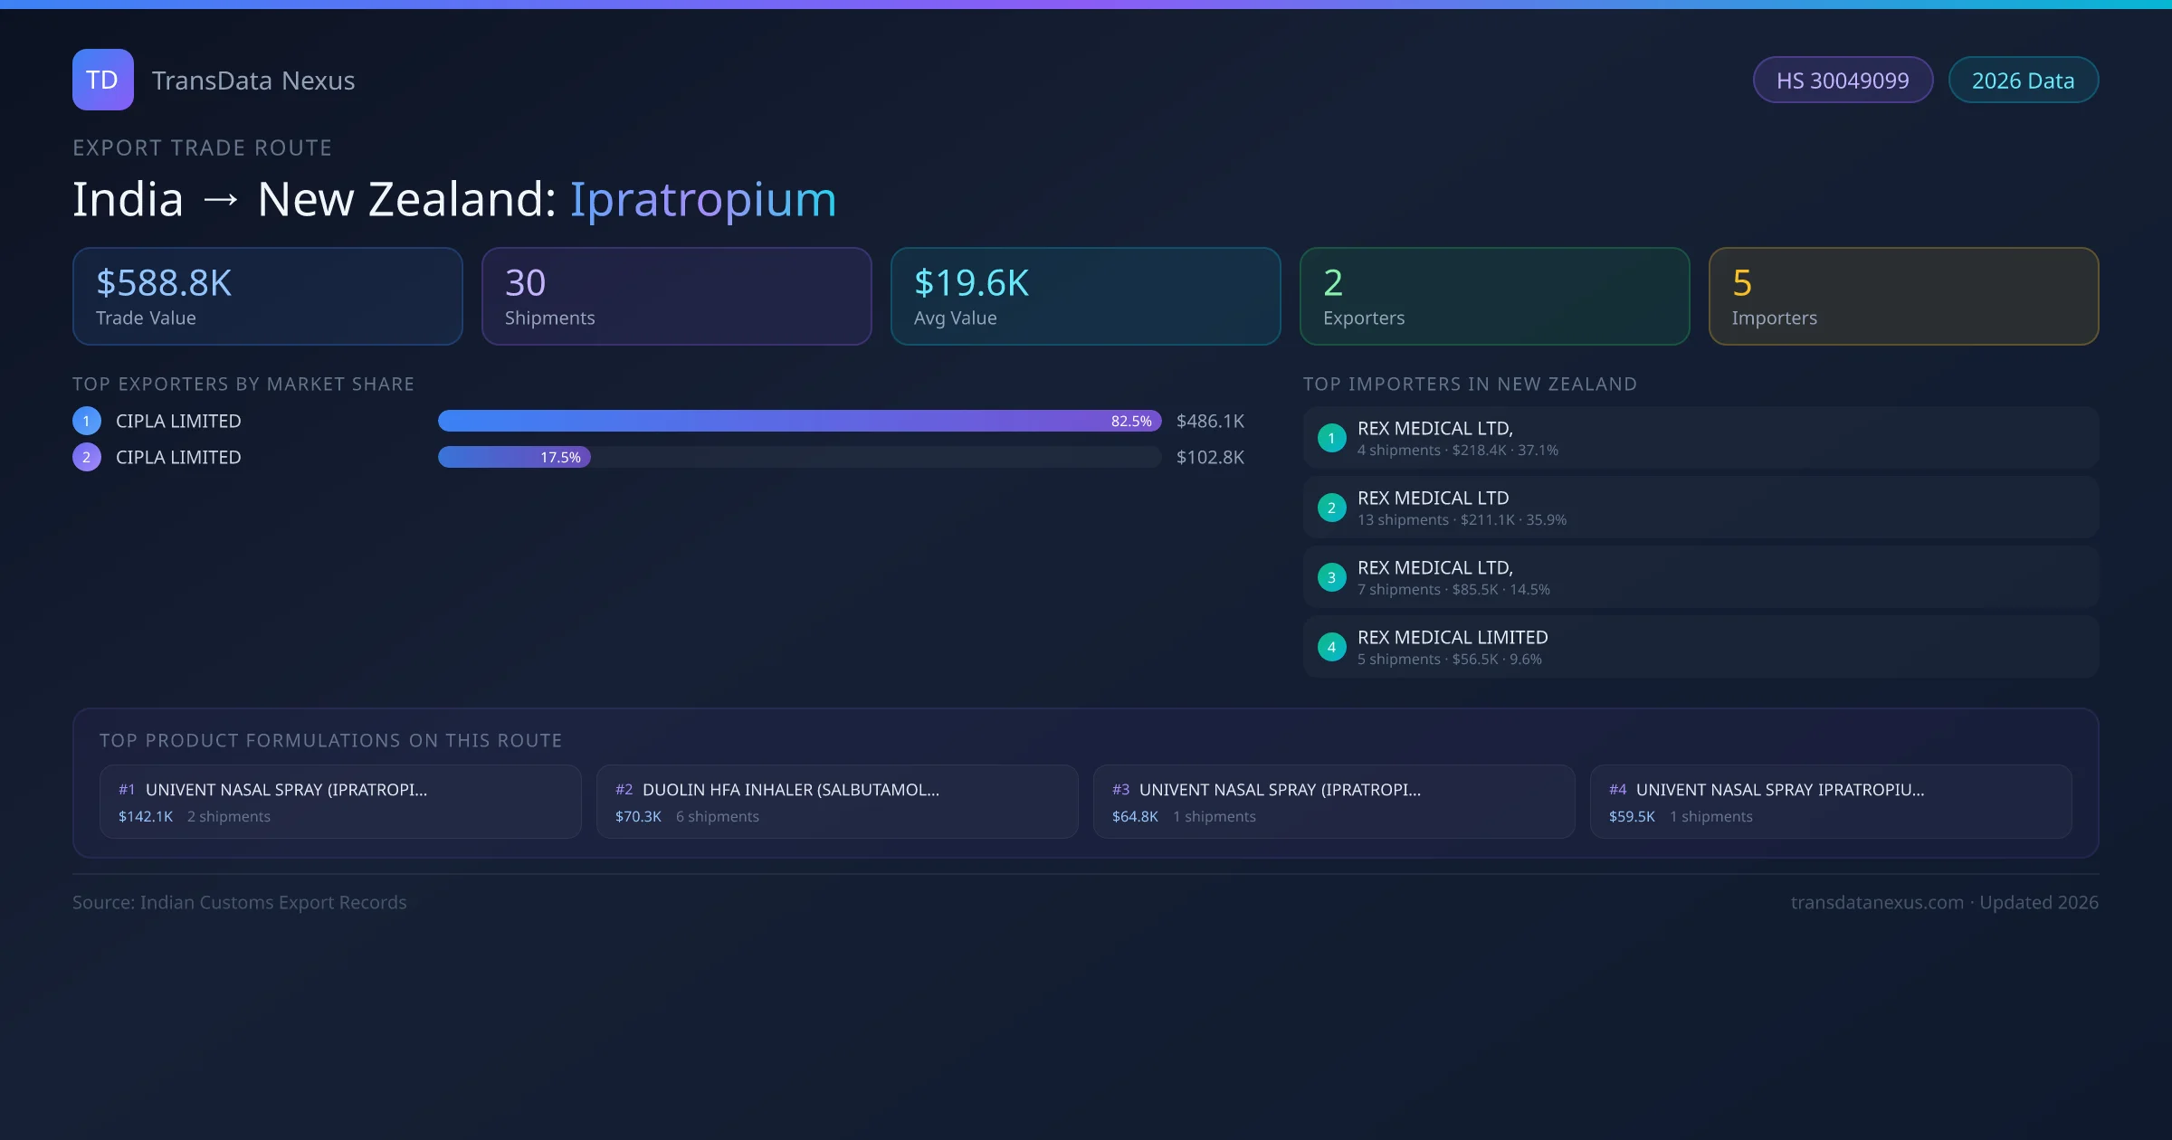Click the TD logo icon
The width and height of the screenshot is (2172, 1140).
tap(102, 80)
